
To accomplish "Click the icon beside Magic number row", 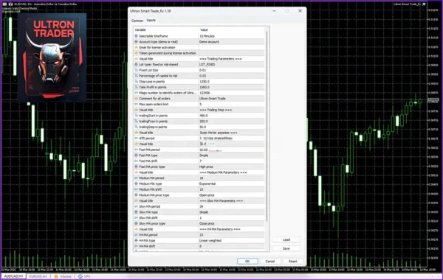I will (136, 93).
